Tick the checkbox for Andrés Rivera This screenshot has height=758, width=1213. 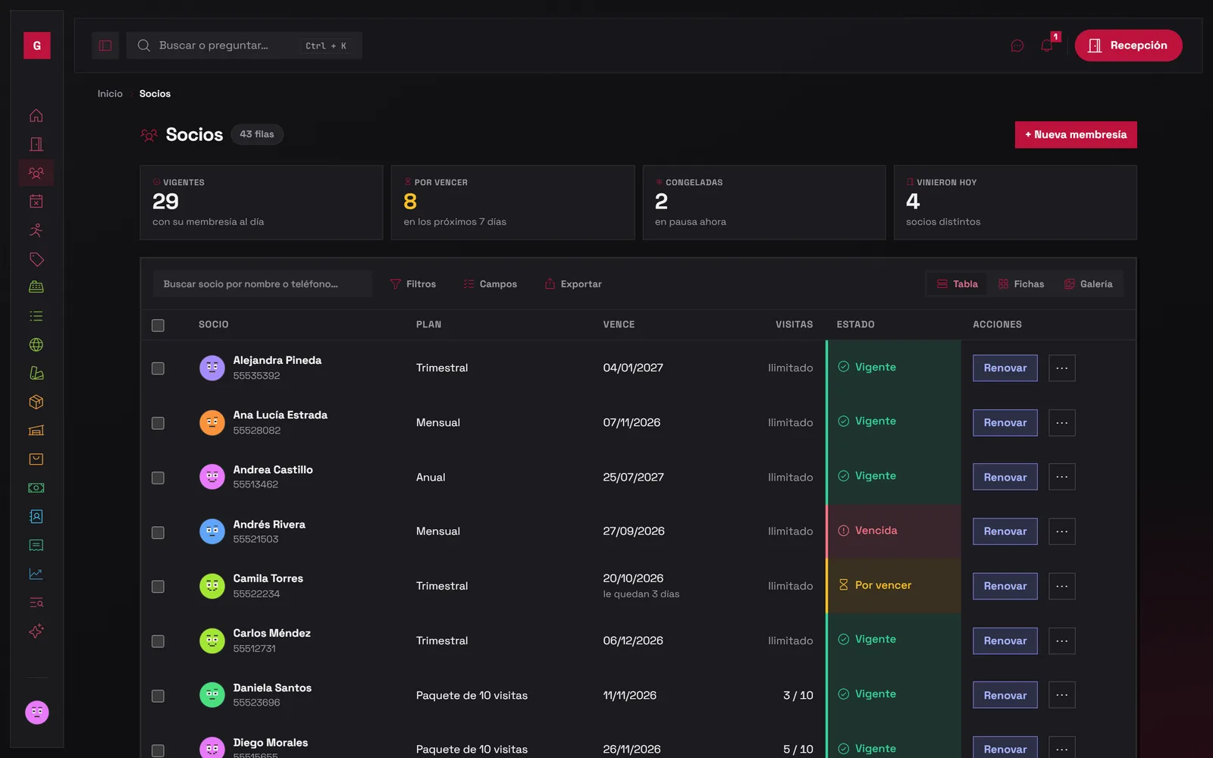(x=158, y=533)
